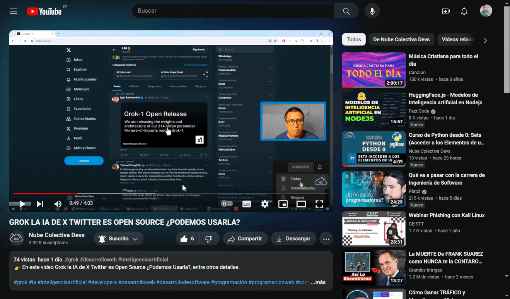
Task: Share this video with Compartir
Action: pos(245,239)
